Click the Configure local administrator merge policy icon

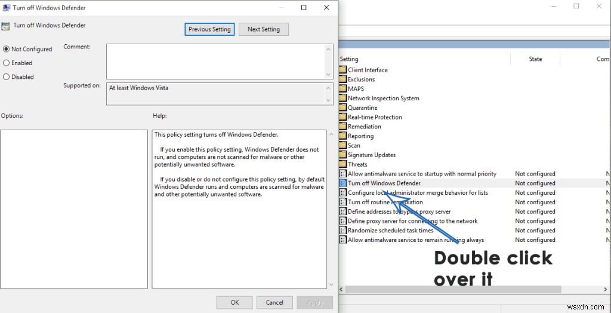(x=342, y=192)
